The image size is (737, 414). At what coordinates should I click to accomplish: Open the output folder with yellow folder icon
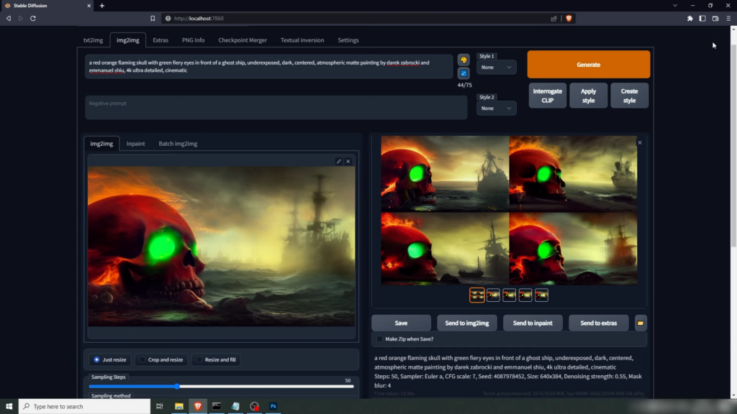(x=640, y=323)
